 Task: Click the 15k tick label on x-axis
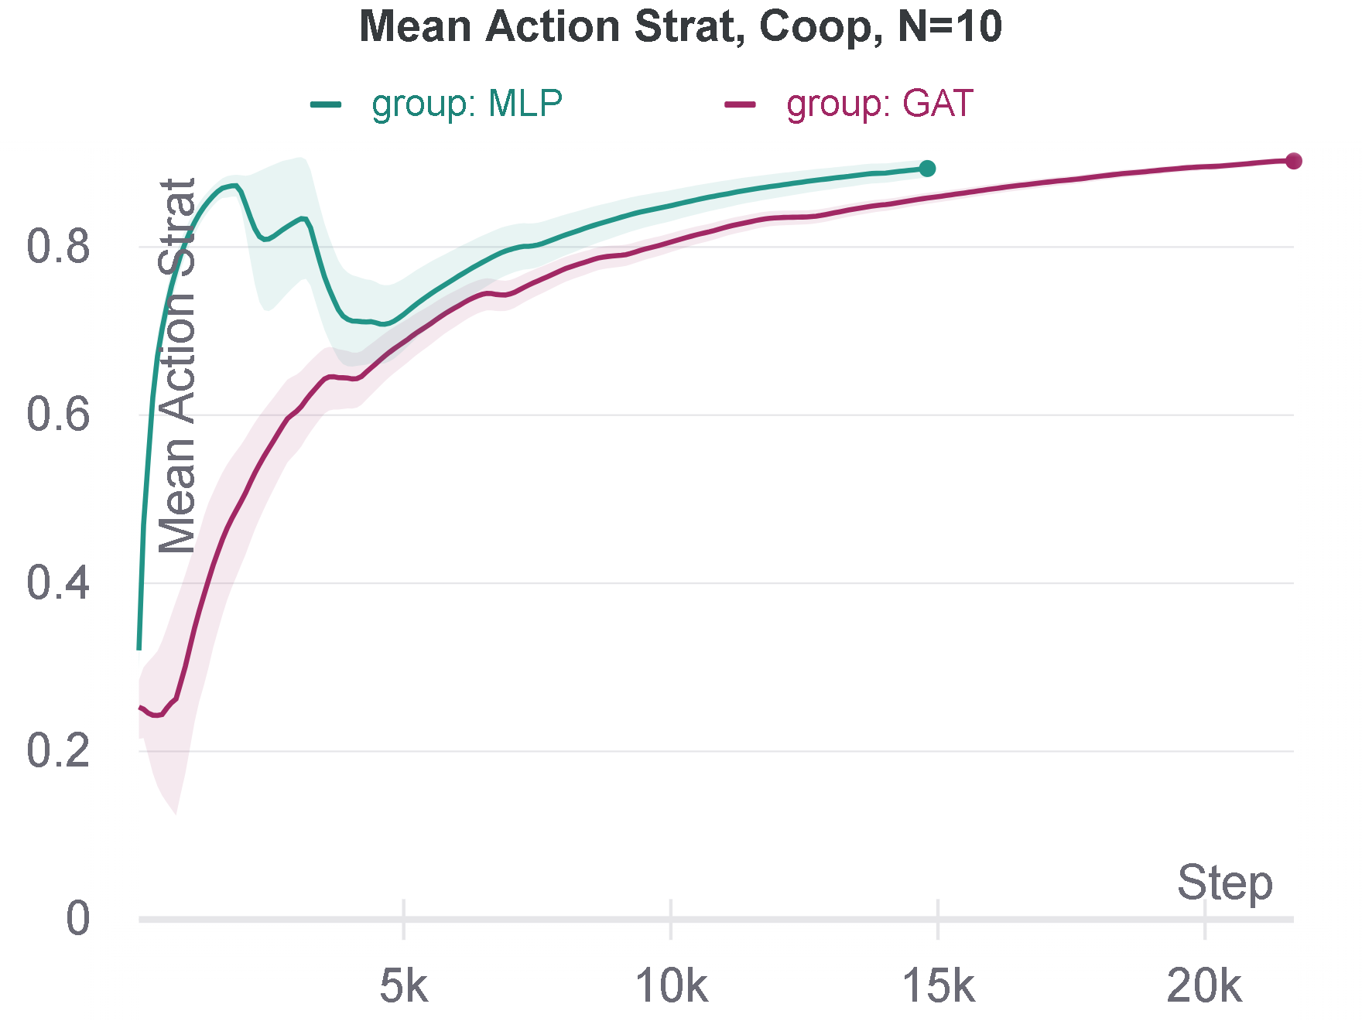tap(938, 986)
